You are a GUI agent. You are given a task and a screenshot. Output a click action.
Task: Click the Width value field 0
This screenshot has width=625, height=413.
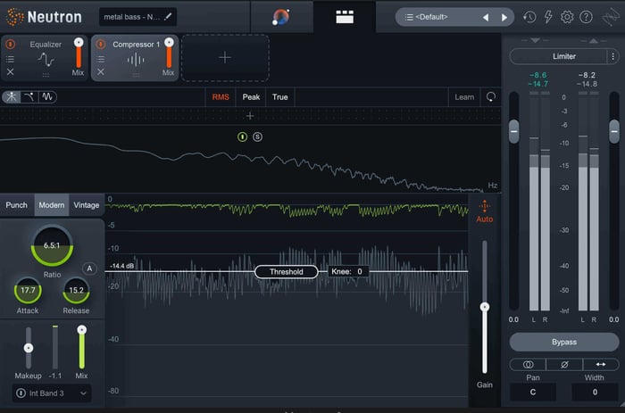click(595, 392)
